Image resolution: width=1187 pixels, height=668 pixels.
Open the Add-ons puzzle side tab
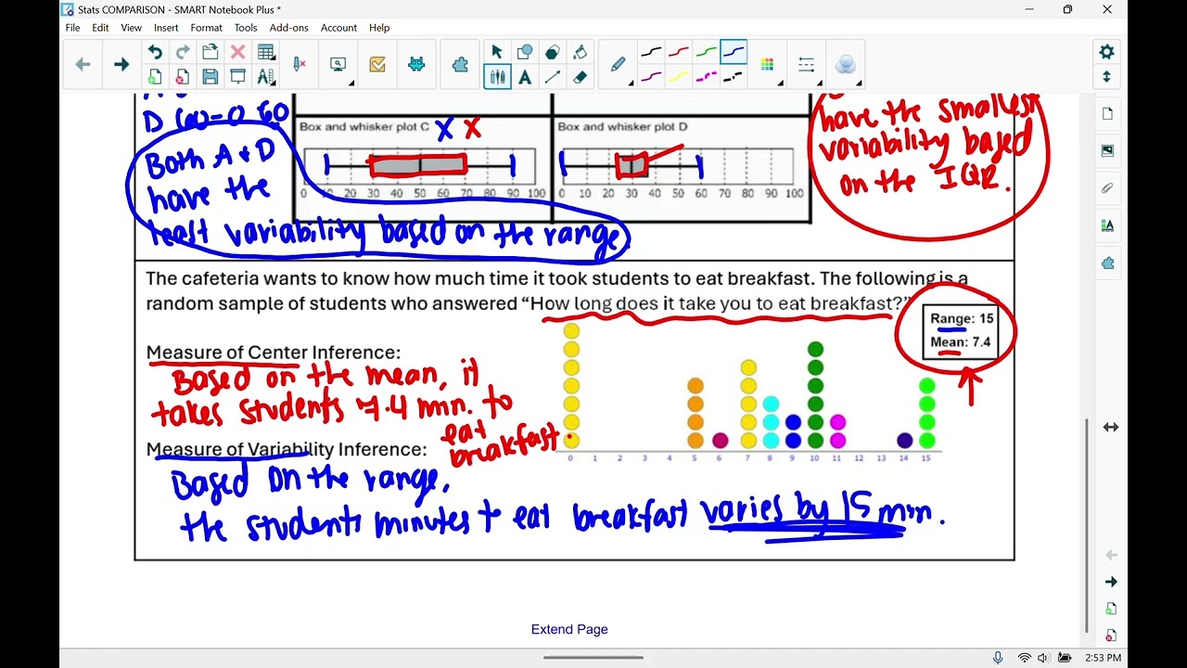(x=1108, y=263)
